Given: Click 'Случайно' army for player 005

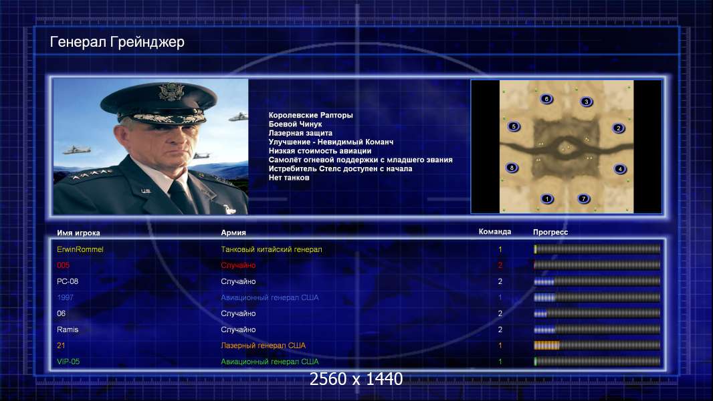Looking at the screenshot, I should [x=238, y=265].
